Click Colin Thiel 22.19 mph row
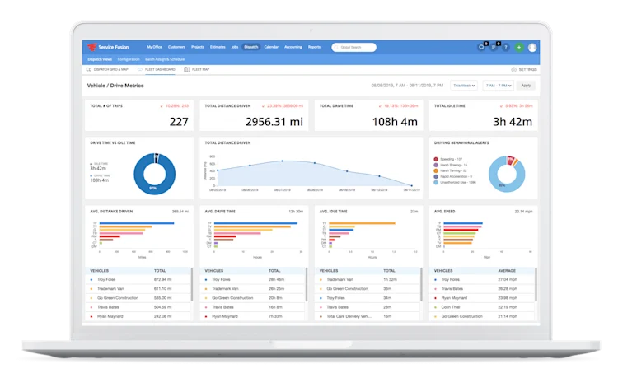This screenshot has width=618, height=392. pos(482,307)
